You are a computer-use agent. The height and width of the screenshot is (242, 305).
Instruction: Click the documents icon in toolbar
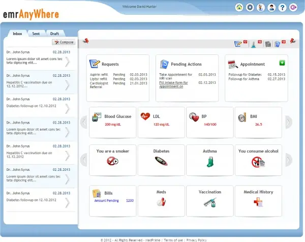pyautogui.click(x=268, y=44)
